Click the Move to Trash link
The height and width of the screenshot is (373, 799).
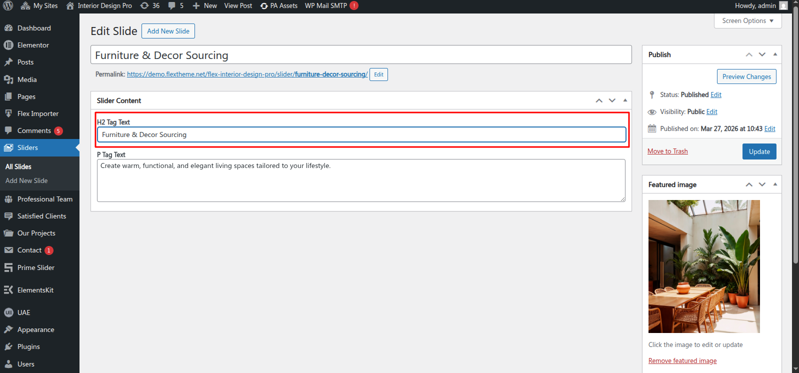pos(667,151)
